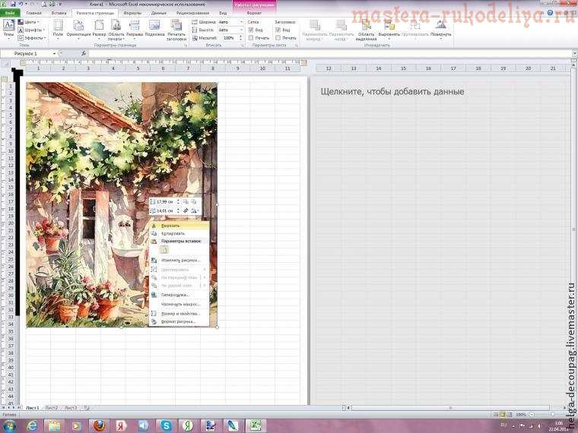The image size is (578, 433).
Task: Toggle Сетка Вид gridlines view checkbox
Action: tap(251, 30)
